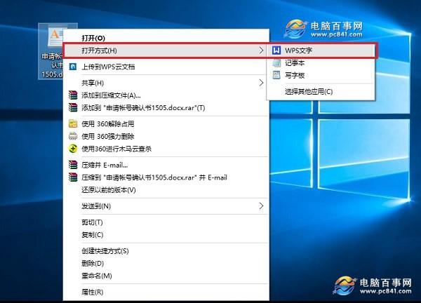
Task: Click the 360强力删除 shredder icon
Action: [x=73, y=136]
